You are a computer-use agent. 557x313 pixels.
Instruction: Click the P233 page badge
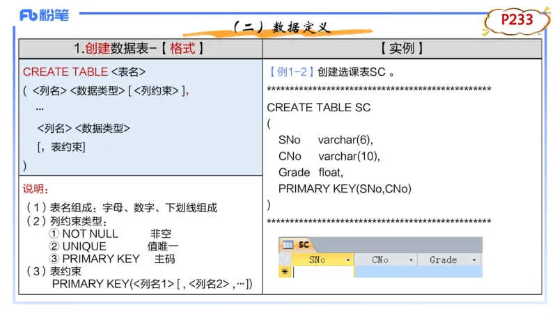pyautogui.click(x=517, y=20)
